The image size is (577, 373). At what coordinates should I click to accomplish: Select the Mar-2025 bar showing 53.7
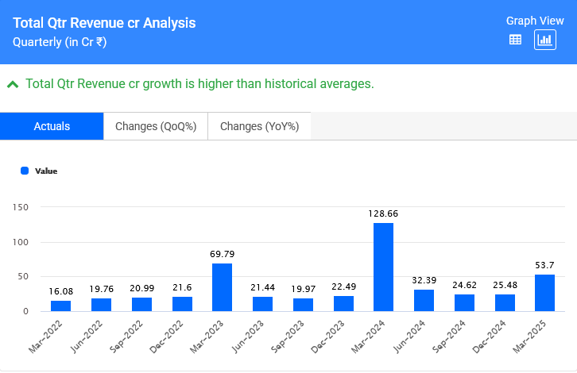(x=544, y=293)
